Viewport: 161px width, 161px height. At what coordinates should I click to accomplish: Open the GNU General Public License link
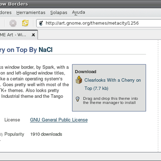click(59, 120)
